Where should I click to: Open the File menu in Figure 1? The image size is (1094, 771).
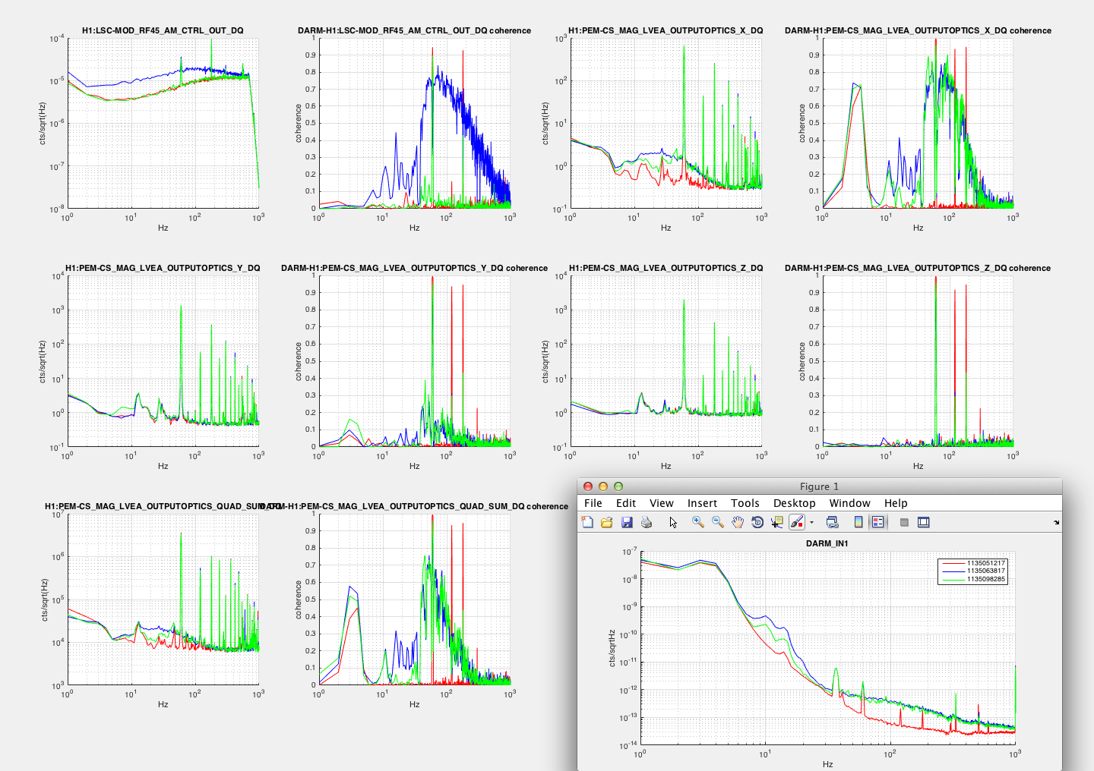593,503
